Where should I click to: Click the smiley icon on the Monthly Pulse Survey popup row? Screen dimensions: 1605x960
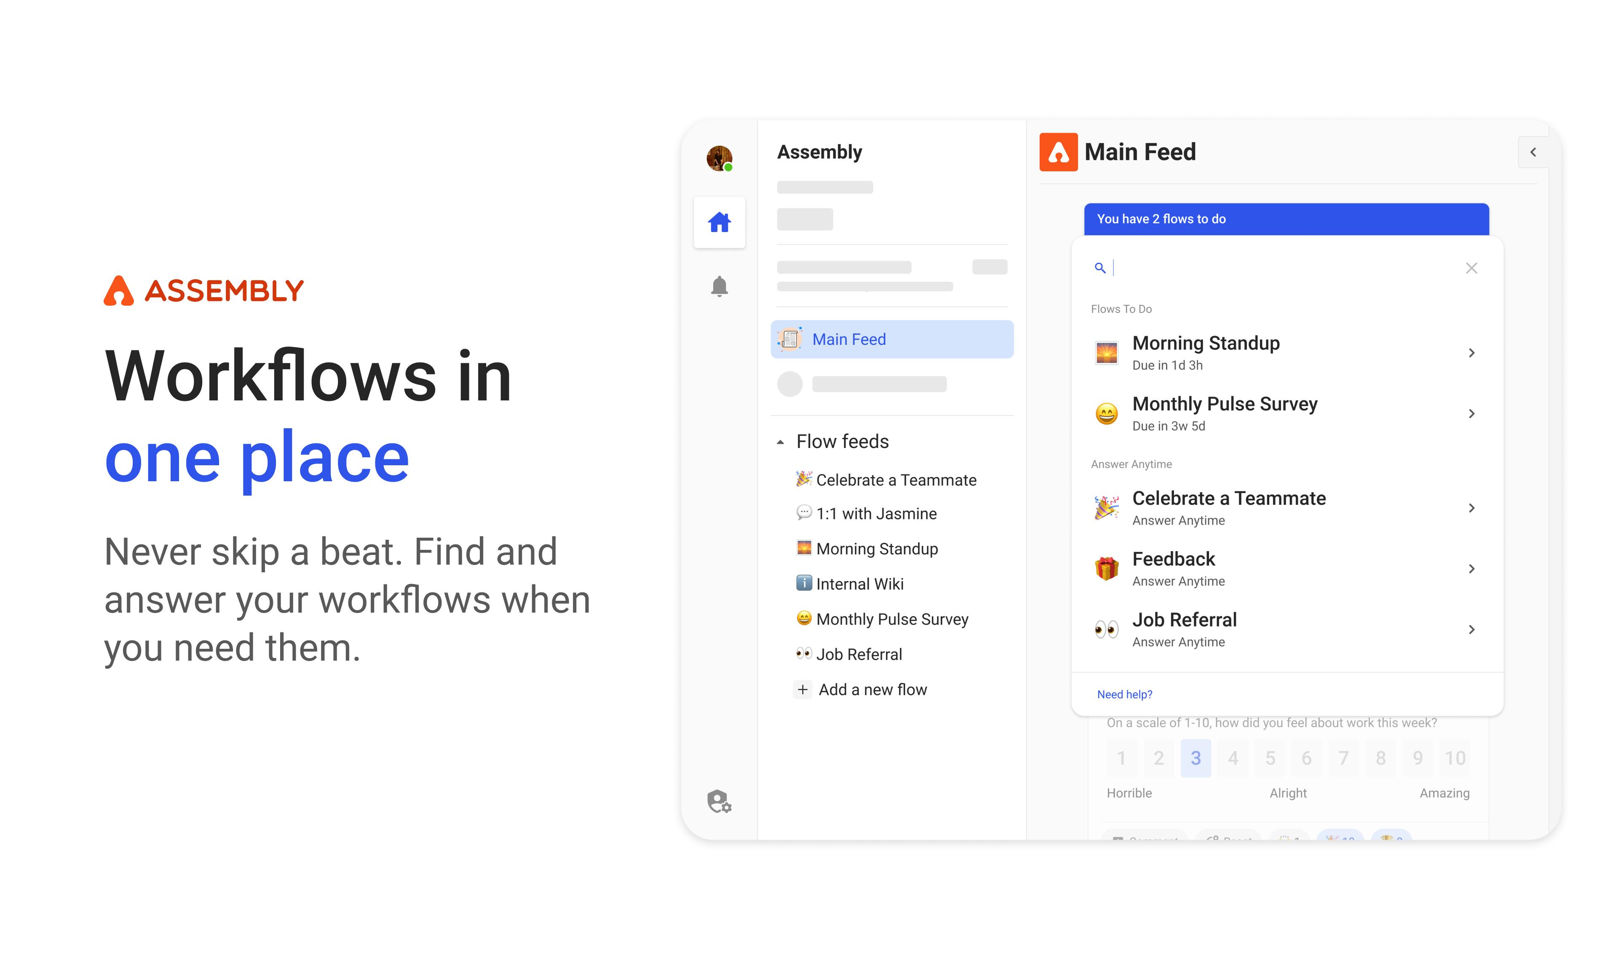pos(1106,413)
